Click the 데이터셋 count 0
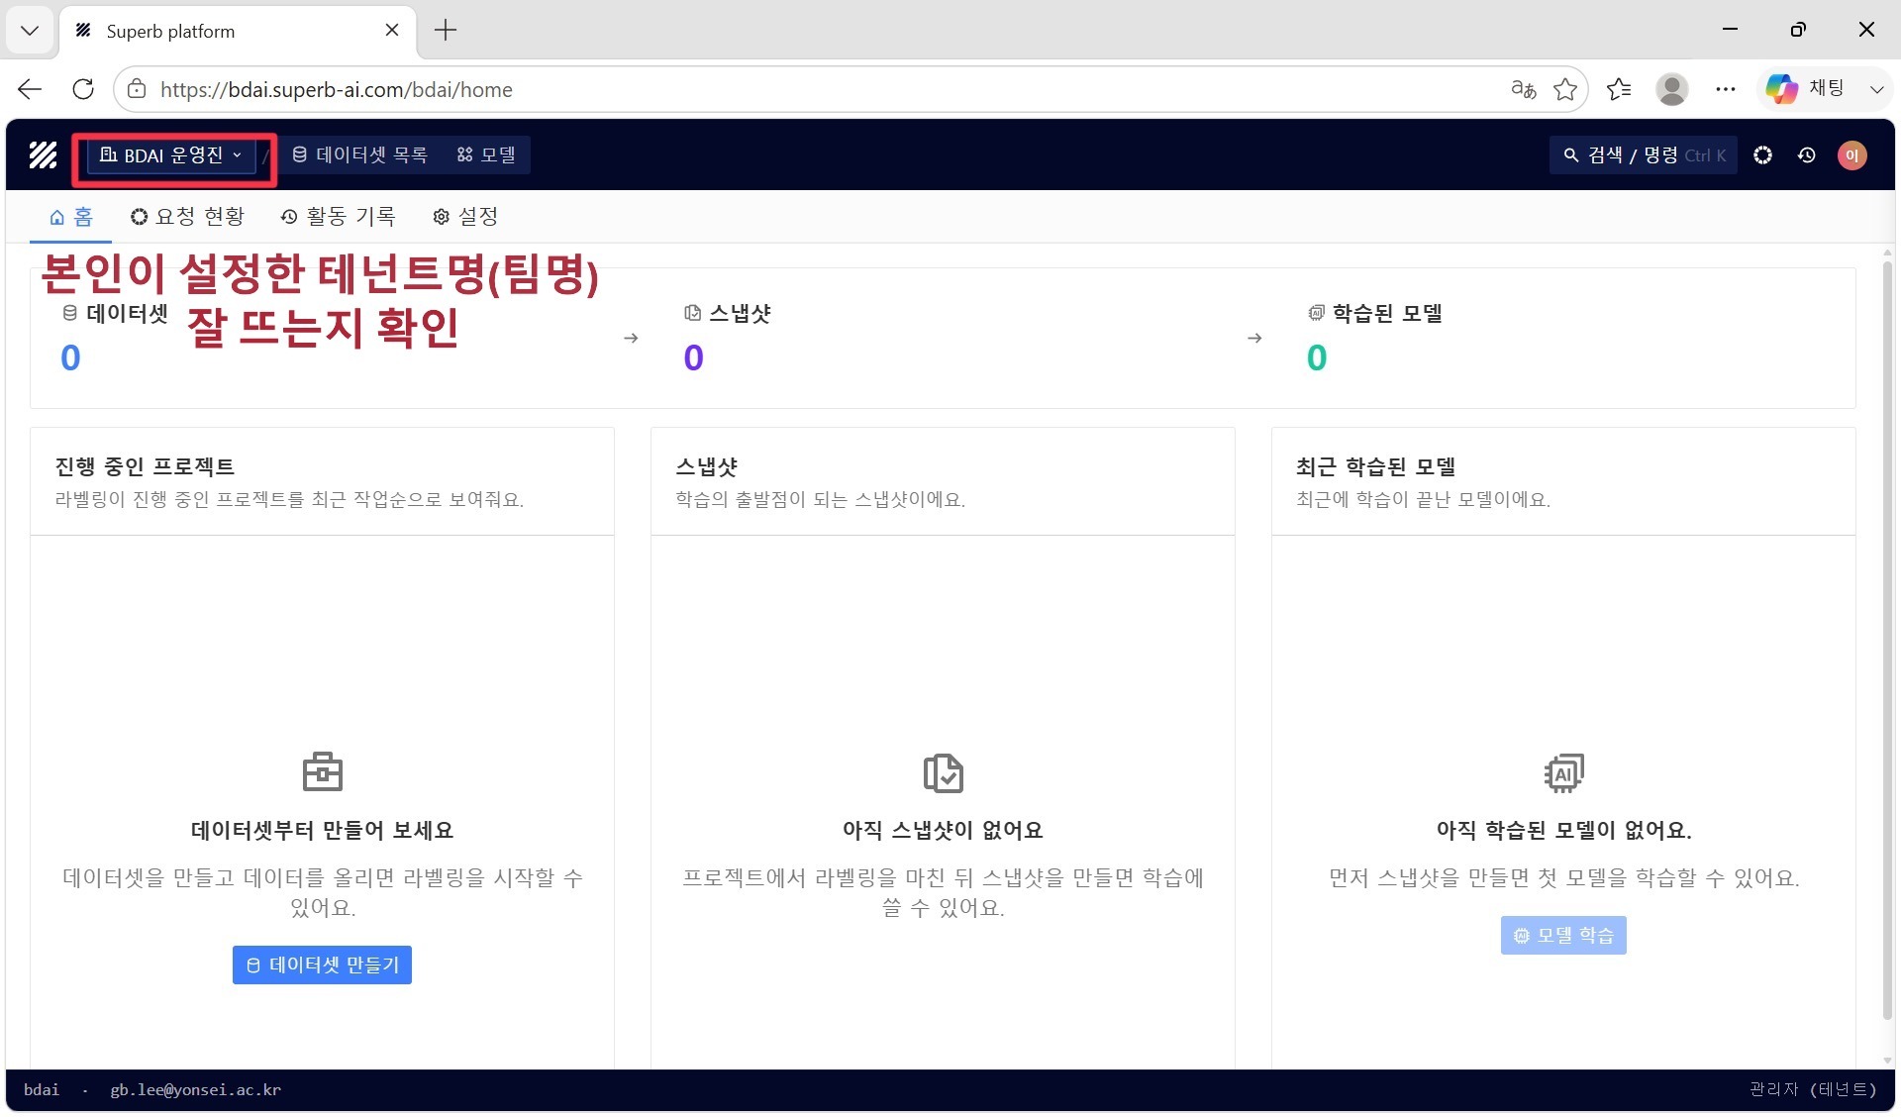Screen dimensions: 1901x1117 coord(70,357)
